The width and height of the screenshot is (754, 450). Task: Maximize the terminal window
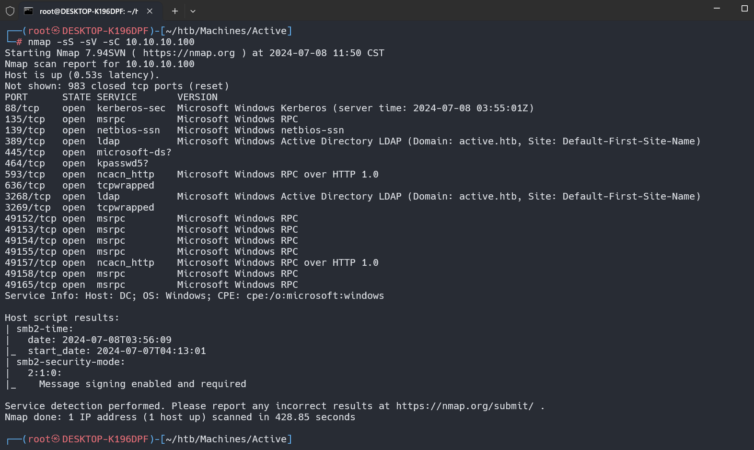click(x=744, y=9)
